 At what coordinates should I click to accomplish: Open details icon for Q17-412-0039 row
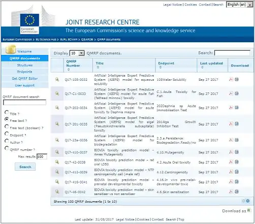(57, 172)
